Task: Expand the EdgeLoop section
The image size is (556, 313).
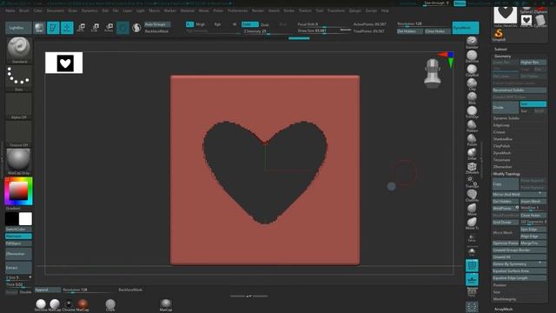Action: (501, 125)
